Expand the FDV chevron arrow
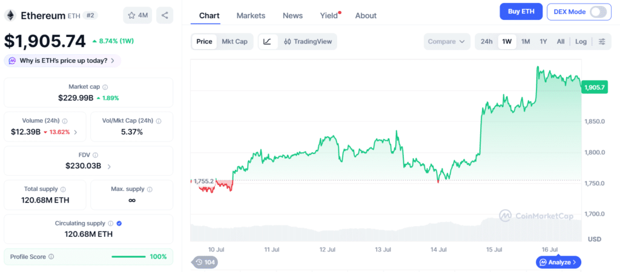 click(109, 167)
